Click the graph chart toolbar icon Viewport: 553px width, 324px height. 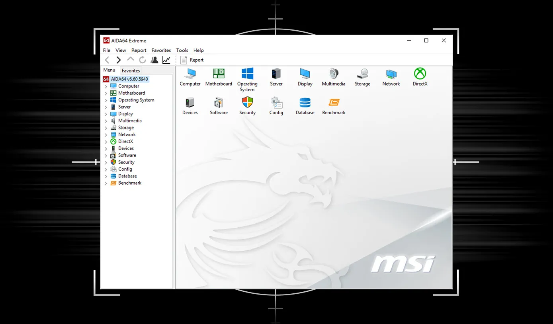tap(166, 60)
